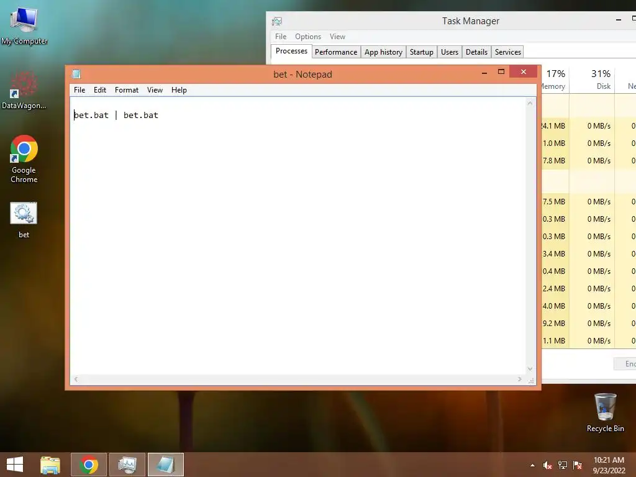Click the Action Center flag icon
Image resolution: width=636 pixels, height=477 pixels.
pyautogui.click(x=578, y=465)
